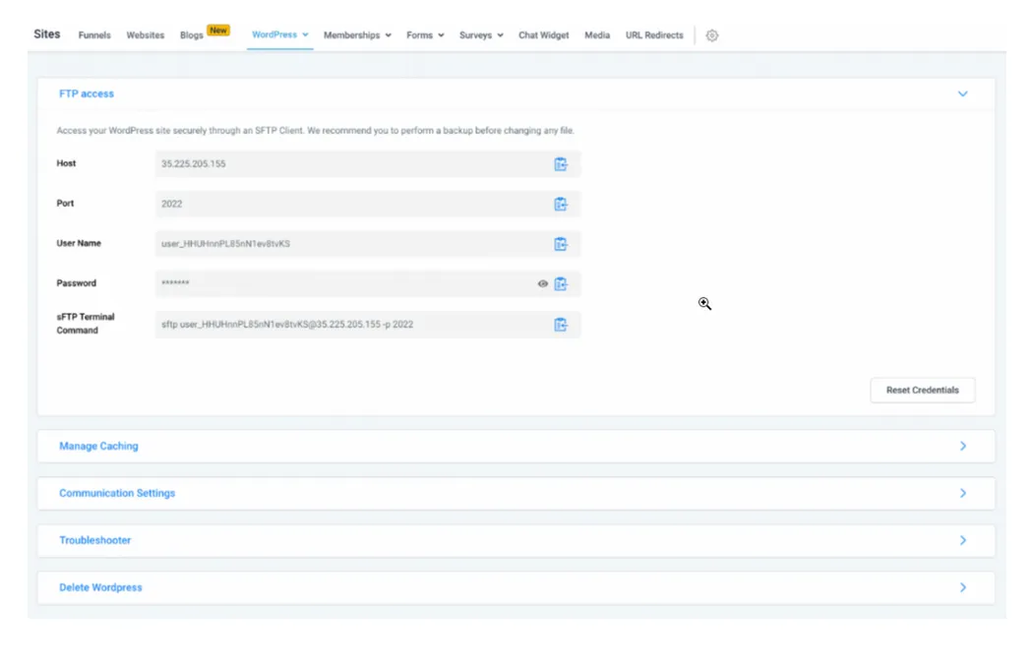Image resolution: width=1031 pixels, height=669 pixels.
Task: Click the Host label
Action: [66, 163]
